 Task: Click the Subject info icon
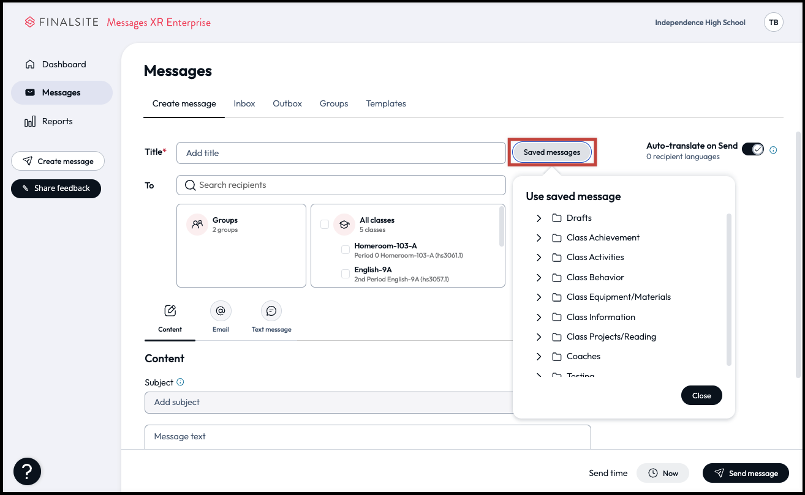[x=180, y=382]
